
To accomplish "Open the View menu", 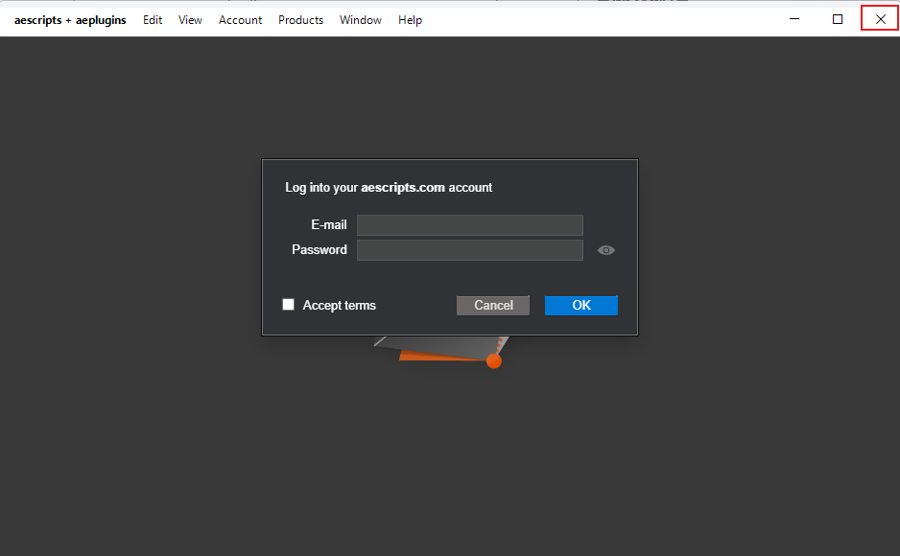I will [x=190, y=19].
